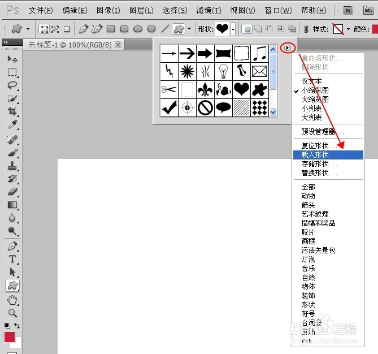Pick the light bulb shape thumbnail
This screenshot has width=378, height=354.
(x=224, y=71)
